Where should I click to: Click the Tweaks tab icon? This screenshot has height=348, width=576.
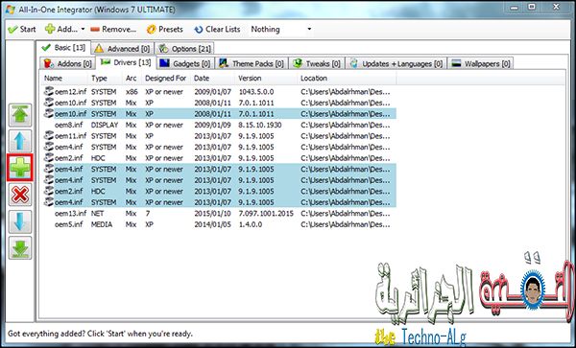298,63
